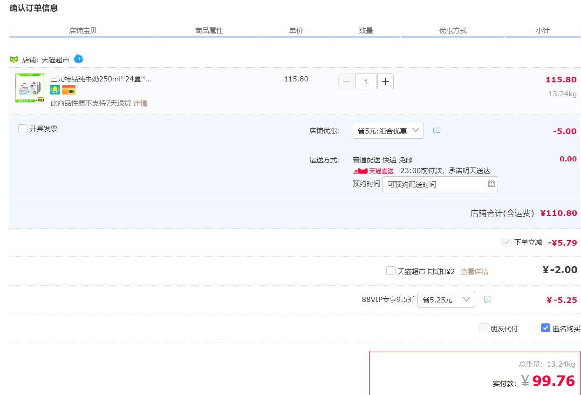Click the ¥-2.00 card deduction amount
The height and width of the screenshot is (395, 581).
click(x=560, y=270)
